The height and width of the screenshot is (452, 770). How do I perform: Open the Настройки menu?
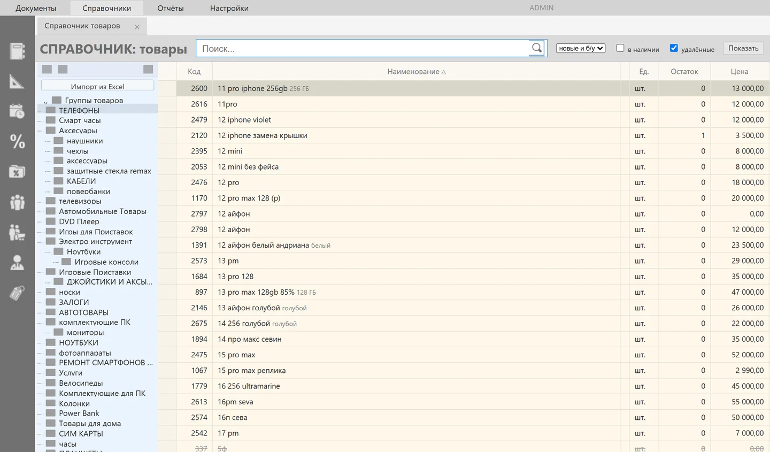point(229,8)
